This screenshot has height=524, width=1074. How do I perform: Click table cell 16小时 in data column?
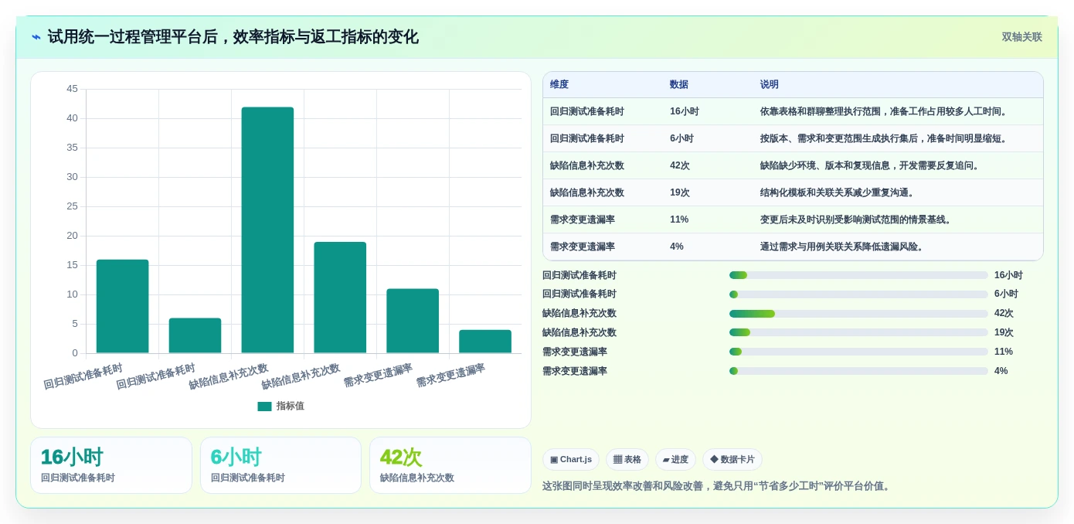click(x=685, y=111)
